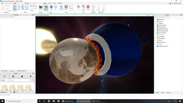Switch to the TEST ribbon tab

[x=50, y=3]
